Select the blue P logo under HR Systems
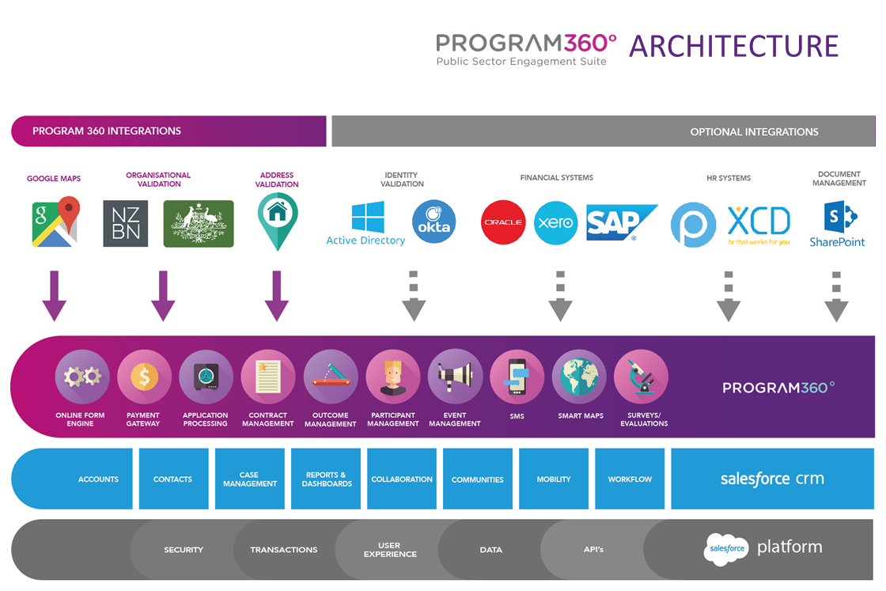 [693, 225]
